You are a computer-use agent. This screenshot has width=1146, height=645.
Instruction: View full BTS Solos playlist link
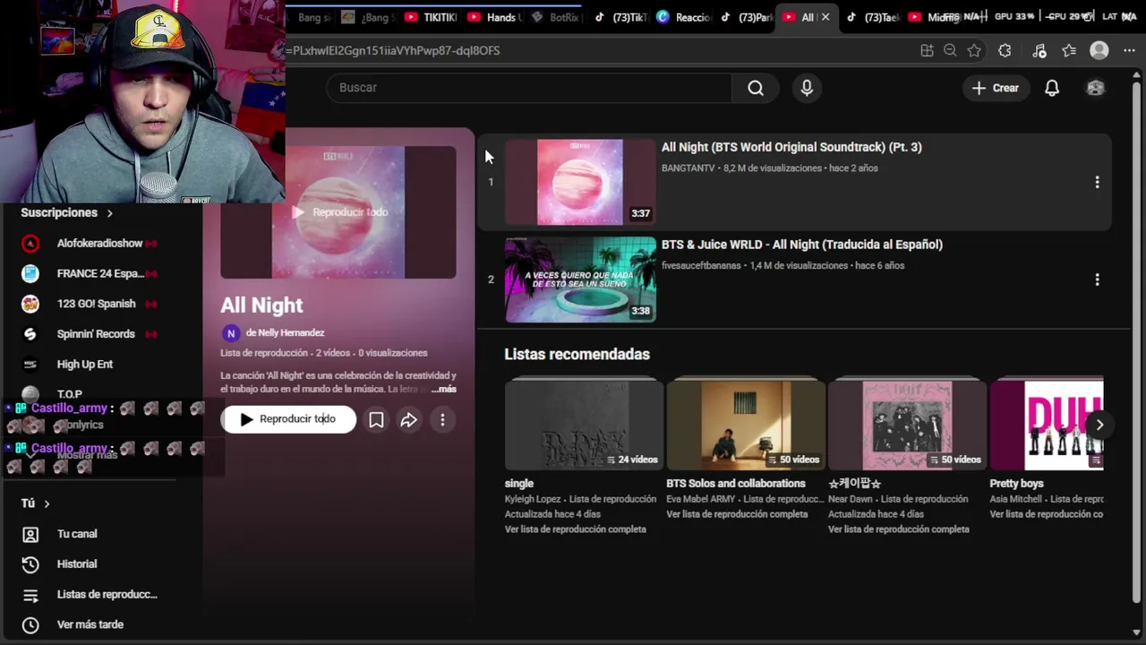pos(737,514)
